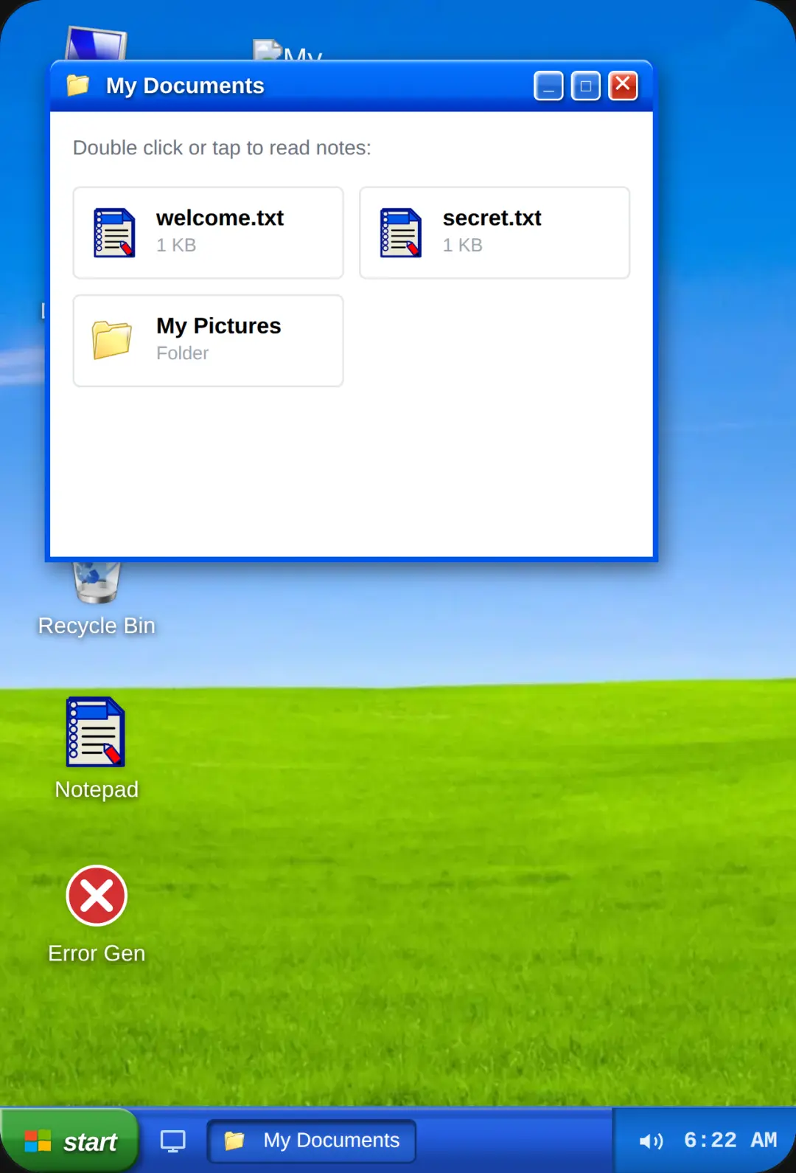Click the 1 KB size under welcome.txt

pyautogui.click(x=176, y=246)
